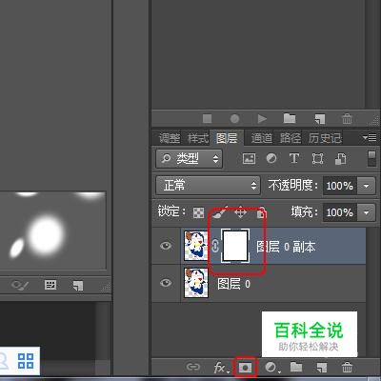Image resolution: width=381 pixels, height=381 pixels.
Task: Select the white layer mask thumbnail
Action: 235,246
